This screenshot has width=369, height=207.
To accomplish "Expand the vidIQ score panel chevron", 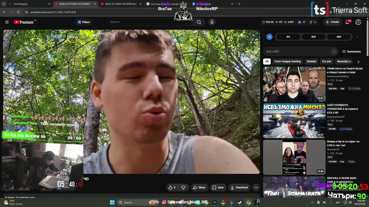I will pos(357,37).
